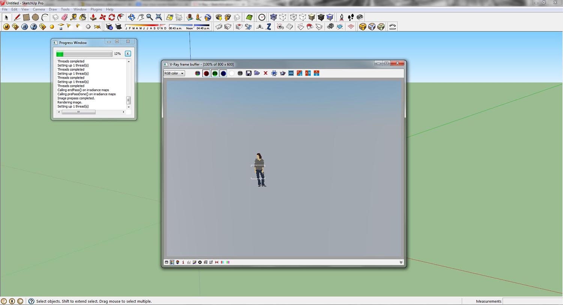
Task: Choose the Circle drawing tool
Action: pyautogui.click(x=35, y=17)
